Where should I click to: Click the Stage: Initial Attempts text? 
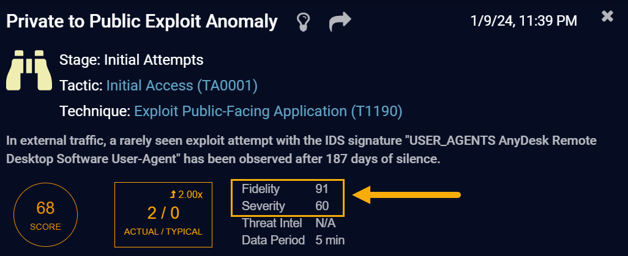coord(132,60)
